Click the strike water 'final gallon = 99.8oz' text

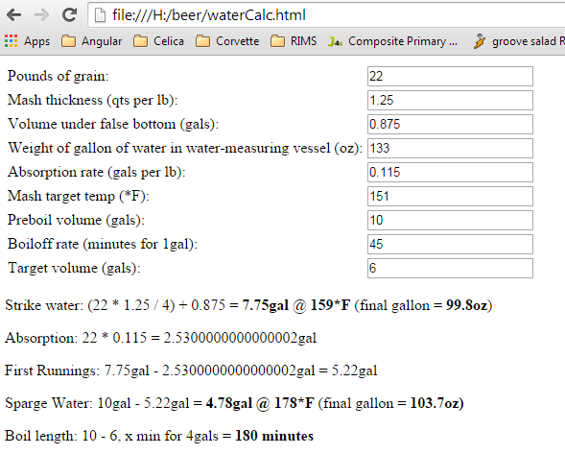coord(423,305)
